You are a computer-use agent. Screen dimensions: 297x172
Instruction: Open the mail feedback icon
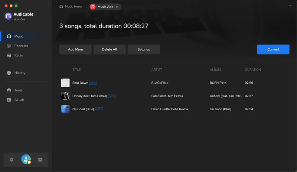[40, 160]
